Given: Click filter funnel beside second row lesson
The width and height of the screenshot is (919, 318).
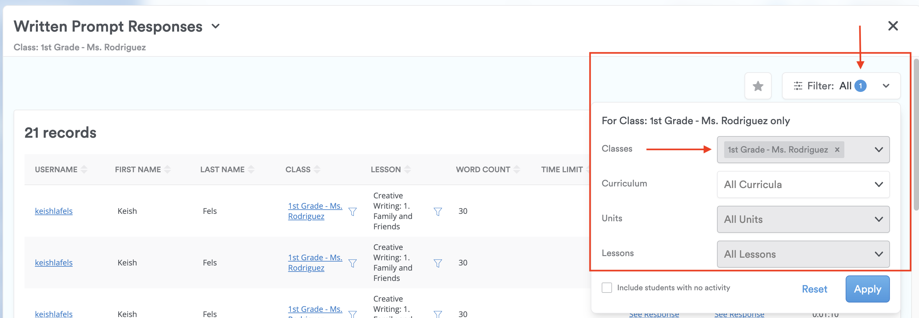Looking at the screenshot, I should click(438, 263).
